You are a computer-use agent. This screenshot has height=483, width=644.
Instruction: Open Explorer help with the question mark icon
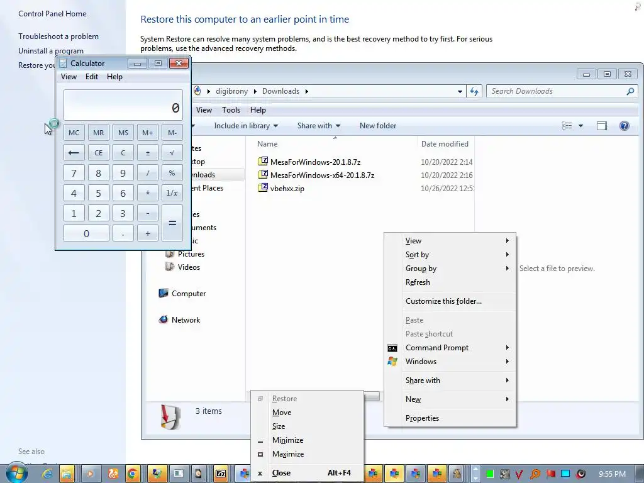coord(625,126)
